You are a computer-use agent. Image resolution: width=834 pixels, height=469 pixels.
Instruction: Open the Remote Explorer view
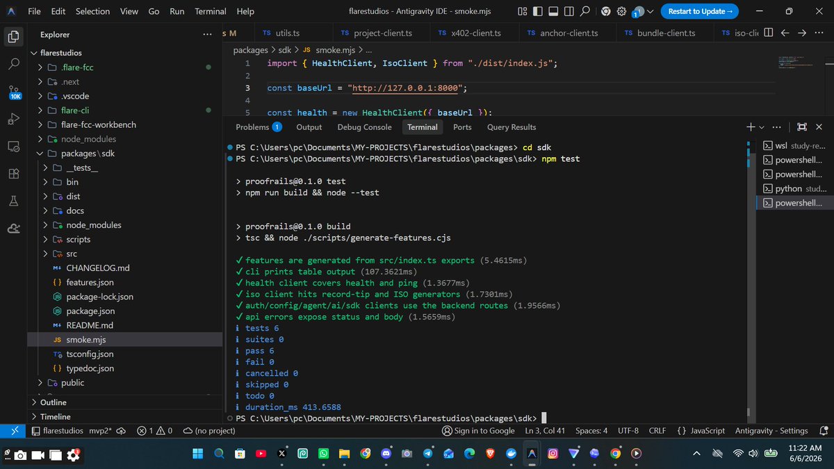click(13, 147)
